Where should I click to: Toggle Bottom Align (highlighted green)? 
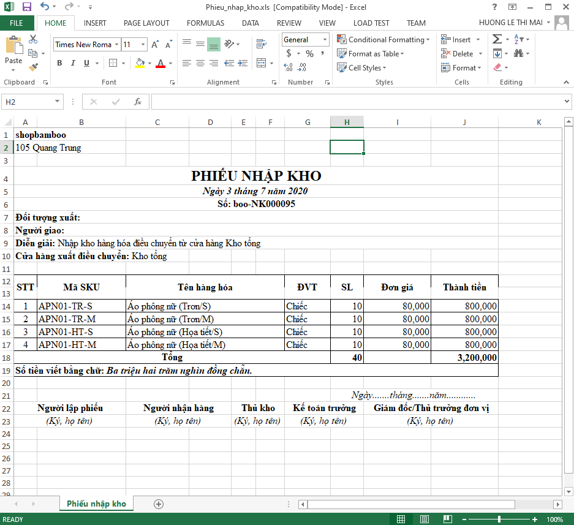click(x=214, y=44)
